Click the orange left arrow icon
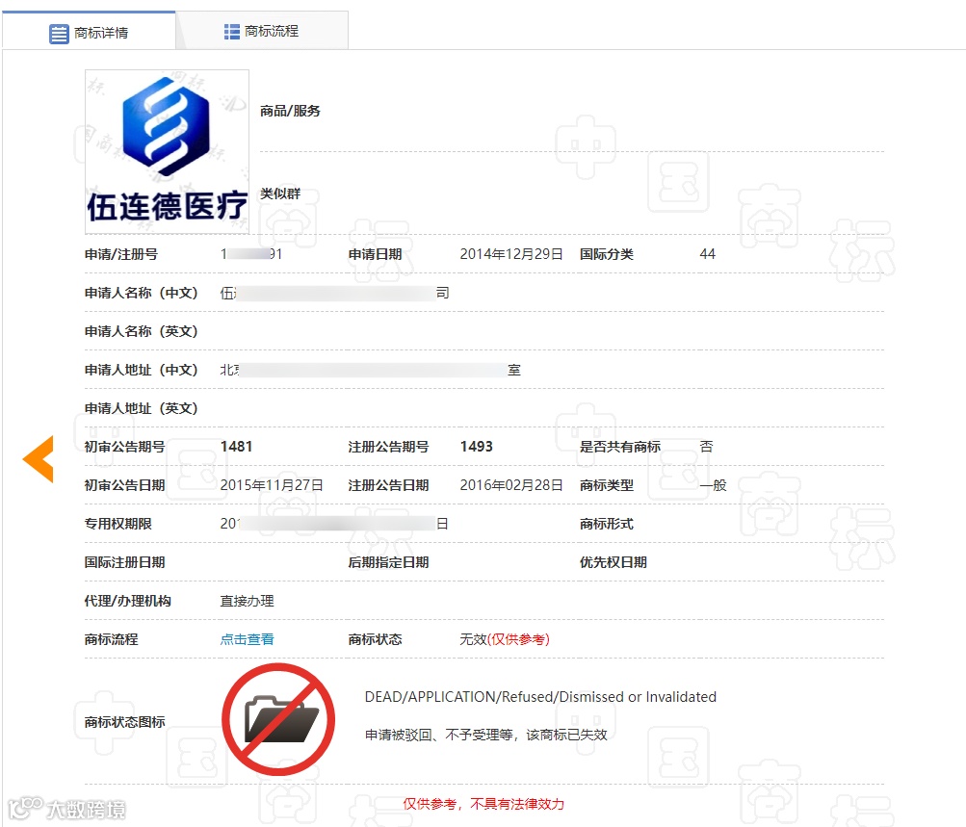The width and height of the screenshot is (966, 827). [x=39, y=459]
